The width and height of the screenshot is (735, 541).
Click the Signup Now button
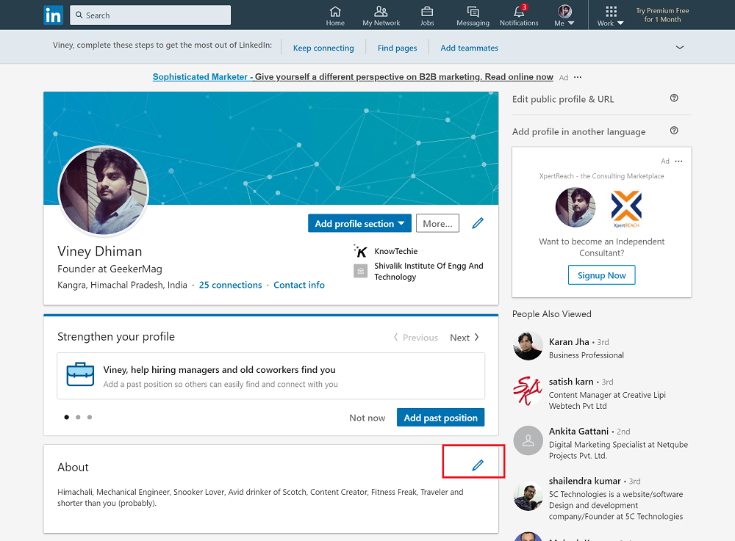tap(601, 275)
